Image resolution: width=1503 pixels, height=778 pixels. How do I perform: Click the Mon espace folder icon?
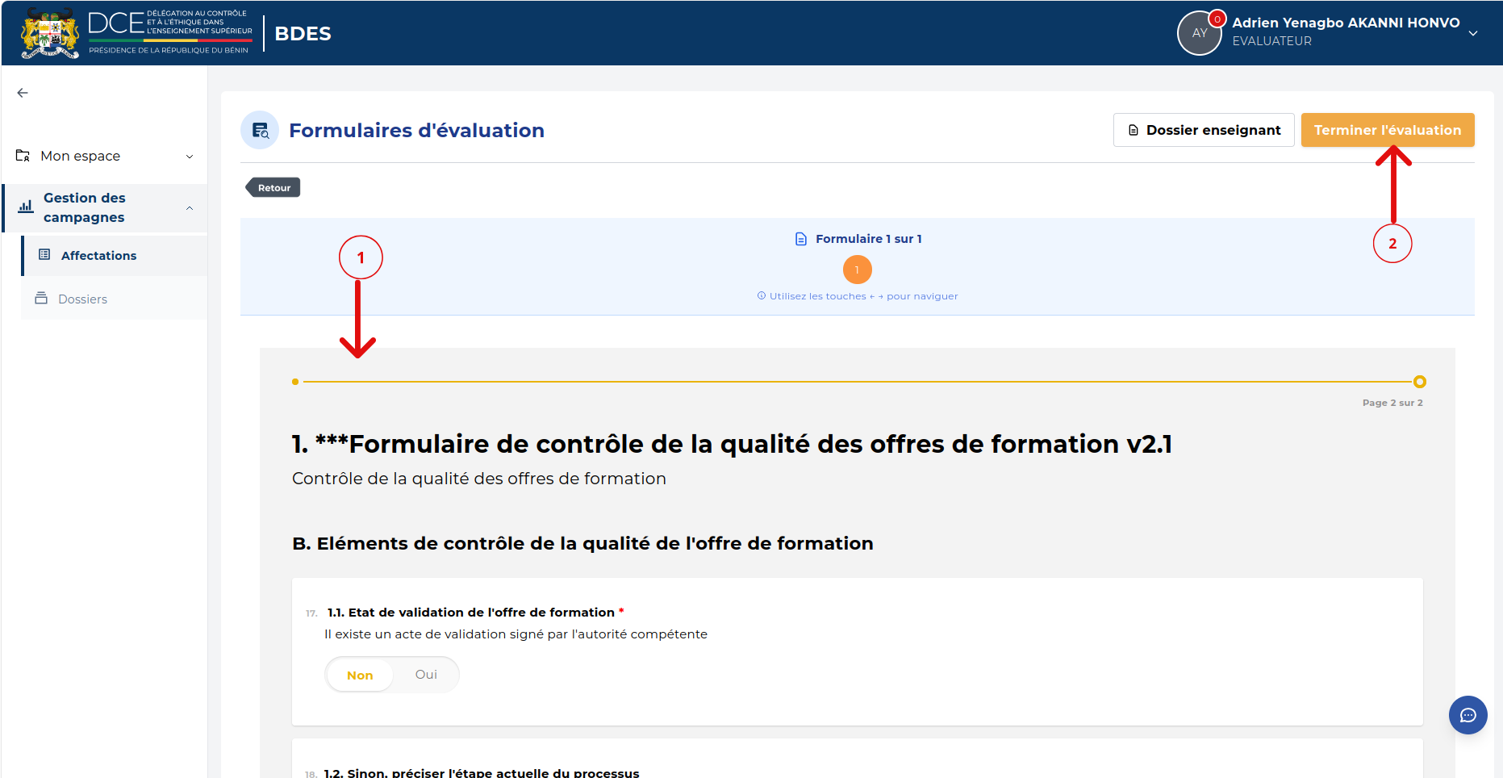[x=23, y=156]
